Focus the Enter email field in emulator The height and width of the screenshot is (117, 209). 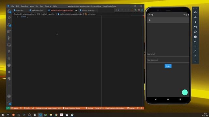point(168,54)
